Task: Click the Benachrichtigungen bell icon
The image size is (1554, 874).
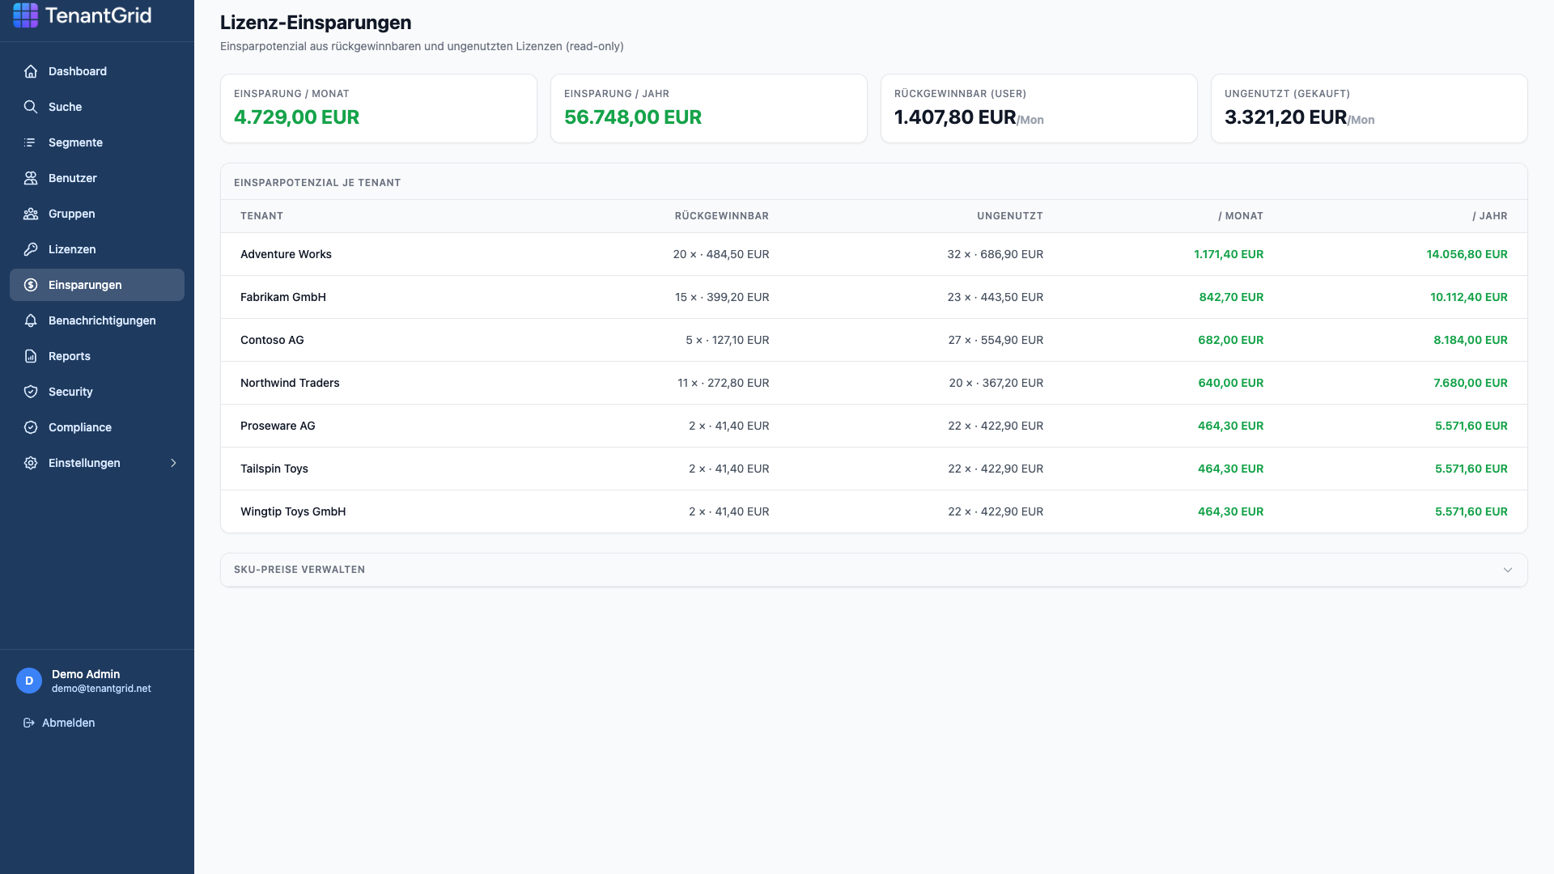Action: click(31, 320)
